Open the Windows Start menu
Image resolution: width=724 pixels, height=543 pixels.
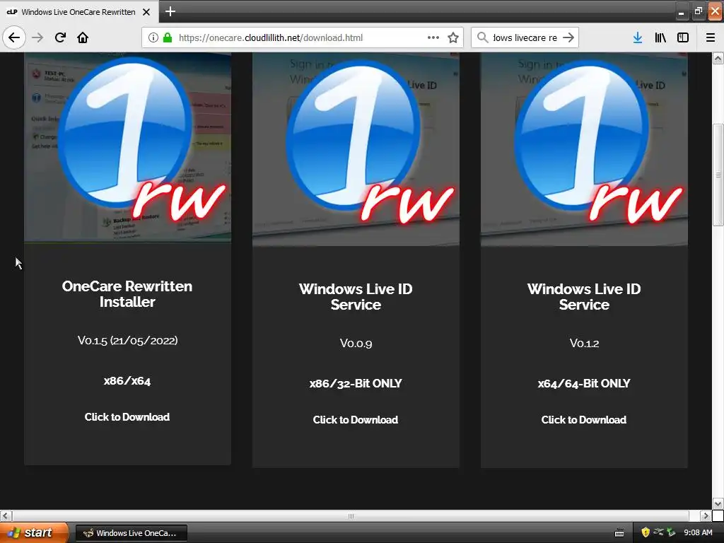[x=34, y=533]
